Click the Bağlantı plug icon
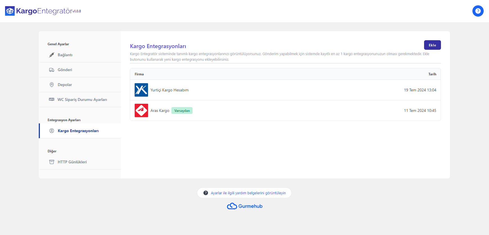This screenshot has height=235, width=489. coord(52,55)
